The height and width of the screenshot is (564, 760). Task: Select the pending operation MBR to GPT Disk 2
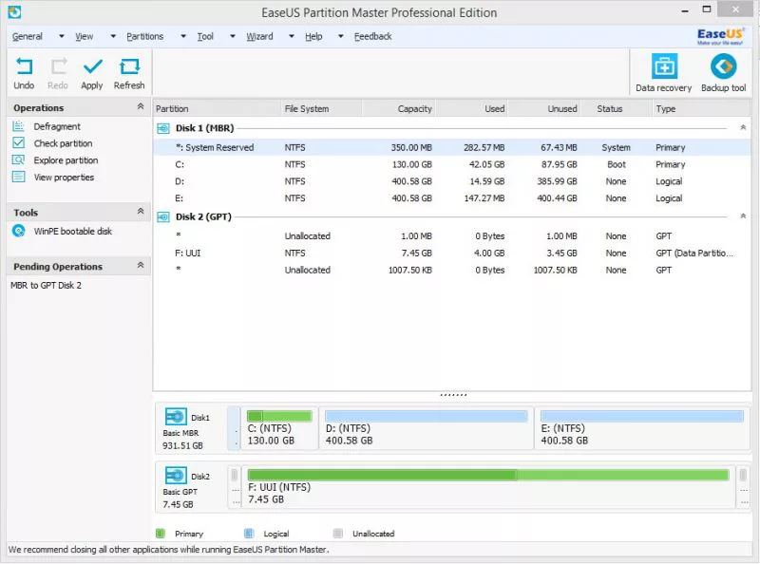click(46, 286)
